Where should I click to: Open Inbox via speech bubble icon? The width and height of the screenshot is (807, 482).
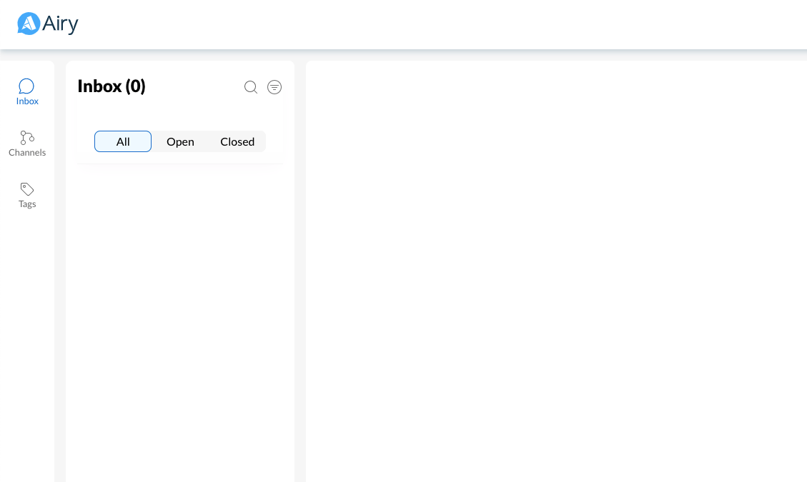26,86
